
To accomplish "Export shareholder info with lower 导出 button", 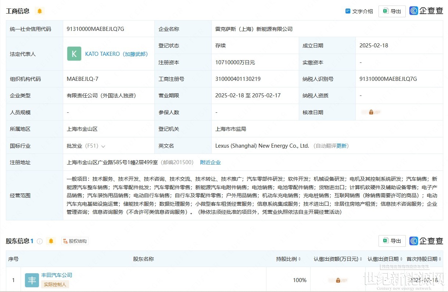I will pyautogui.click(x=392, y=241).
